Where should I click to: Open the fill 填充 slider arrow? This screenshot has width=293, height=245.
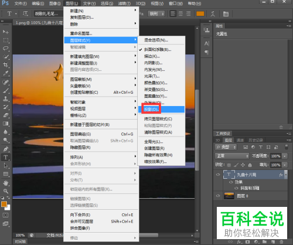tap(285, 165)
